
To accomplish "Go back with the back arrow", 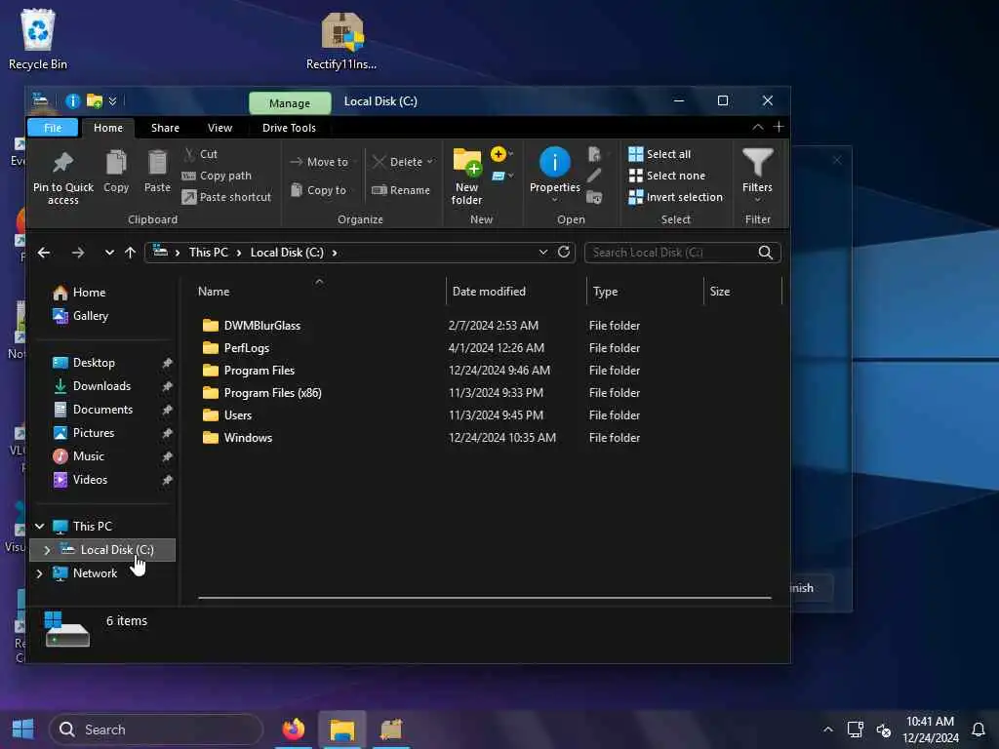I will tap(44, 253).
